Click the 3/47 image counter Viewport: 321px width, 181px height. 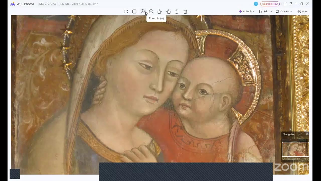coord(95,4)
